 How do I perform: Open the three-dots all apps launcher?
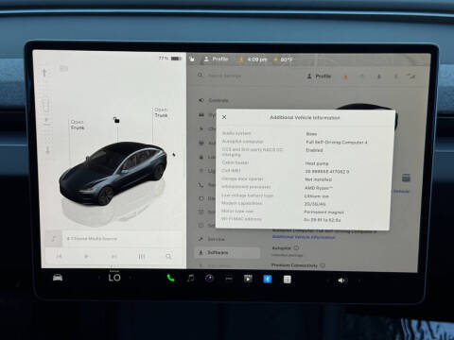coord(229,279)
